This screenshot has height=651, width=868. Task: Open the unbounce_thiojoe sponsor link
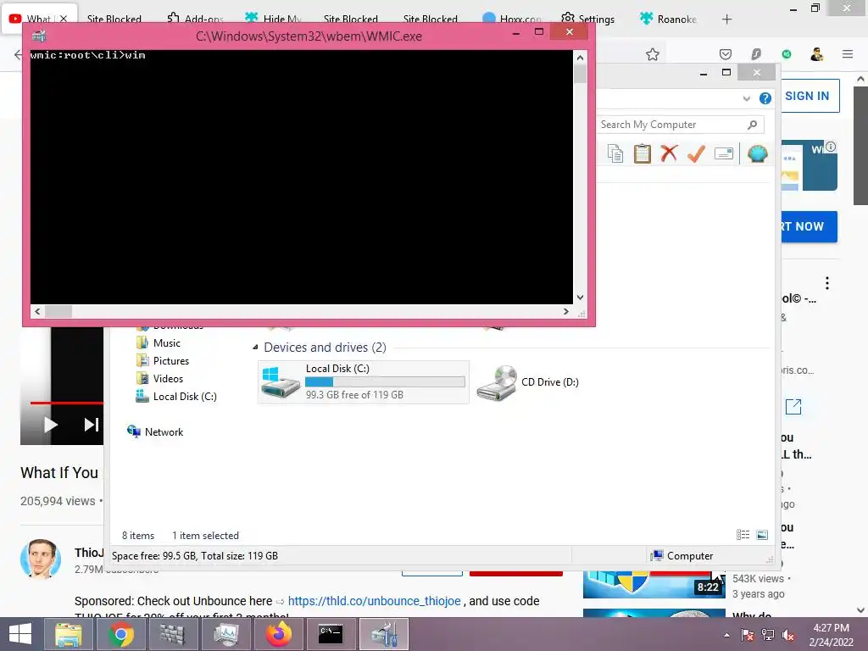tap(374, 601)
